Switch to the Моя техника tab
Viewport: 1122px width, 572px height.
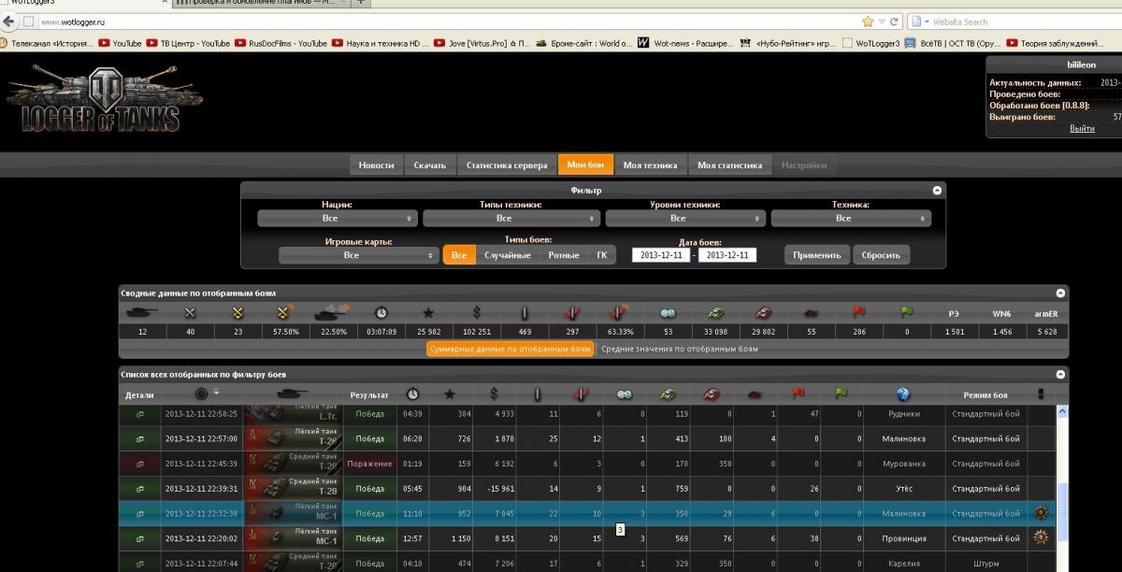(650, 165)
